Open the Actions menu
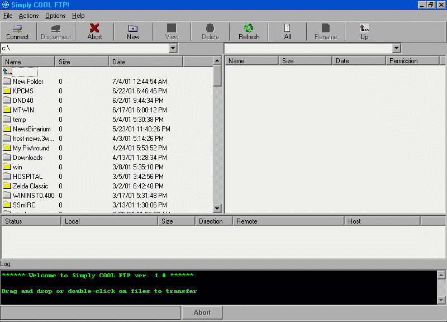This screenshot has width=447, height=322. coord(28,16)
